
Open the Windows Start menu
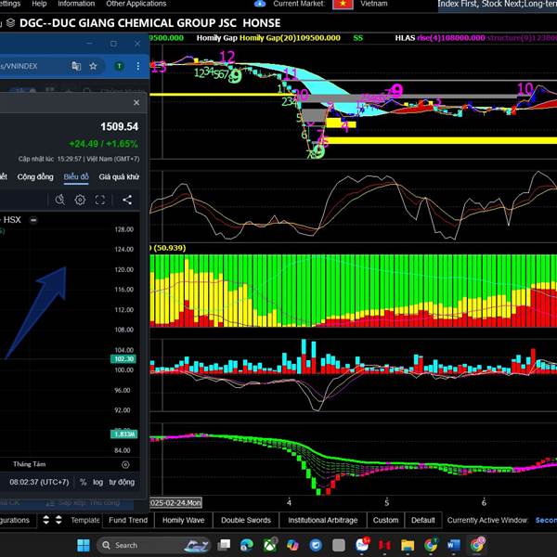tap(84, 545)
